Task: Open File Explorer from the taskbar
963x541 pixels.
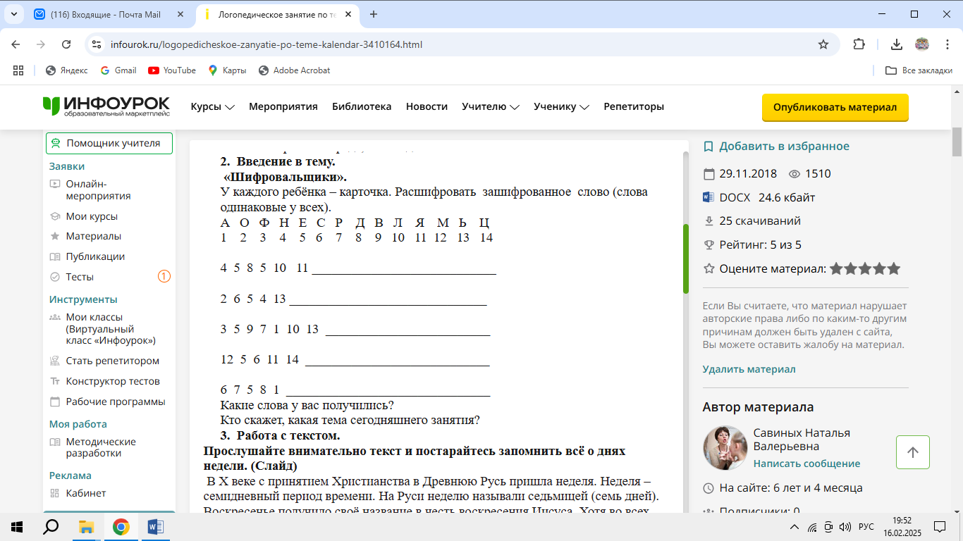Action: (86, 527)
